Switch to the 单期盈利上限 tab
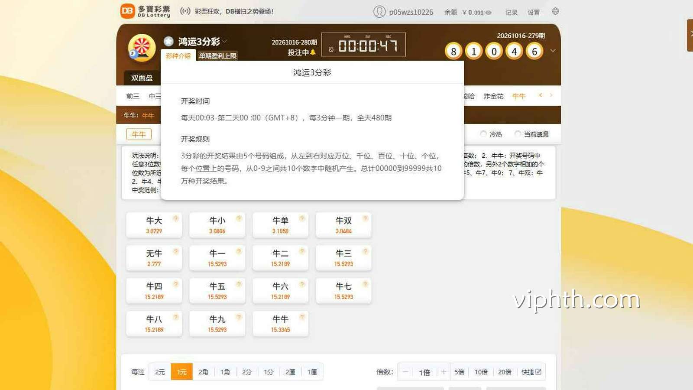The width and height of the screenshot is (693, 390). coord(217,55)
